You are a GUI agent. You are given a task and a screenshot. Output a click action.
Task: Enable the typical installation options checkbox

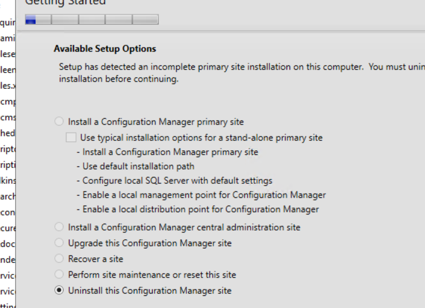[72, 138]
